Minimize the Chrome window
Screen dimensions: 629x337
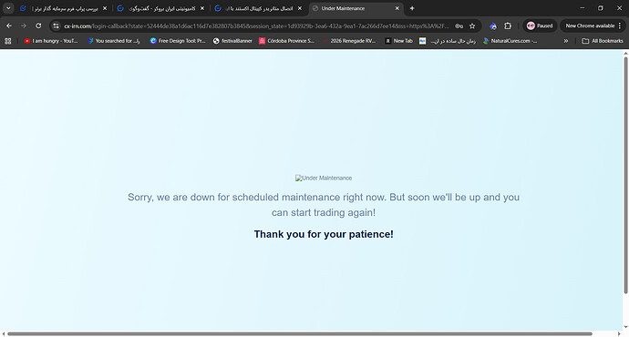(x=583, y=8)
